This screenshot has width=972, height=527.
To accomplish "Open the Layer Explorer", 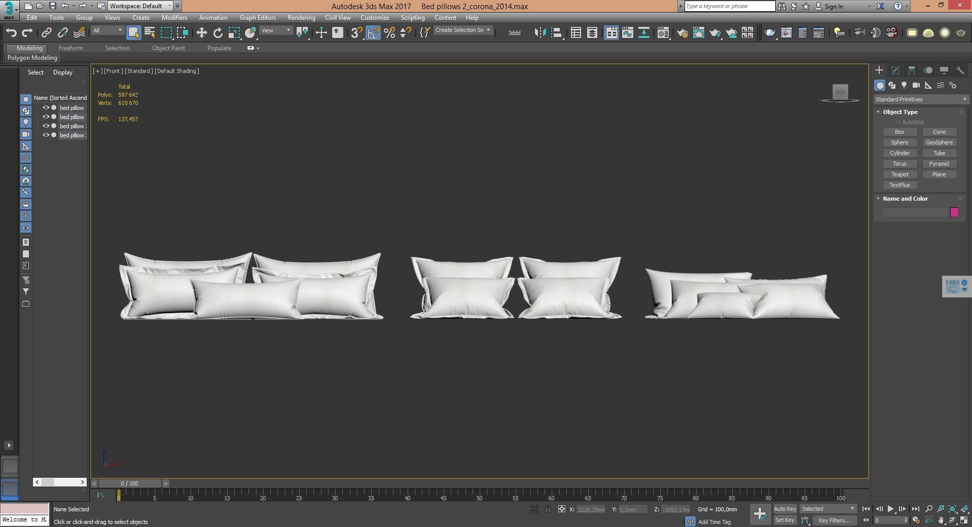I will pyautogui.click(x=592, y=33).
